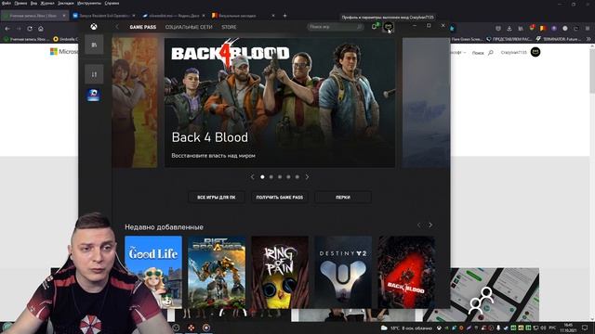Open the browser hamburger menu
The height and width of the screenshot is (334, 595).
[588, 29]
